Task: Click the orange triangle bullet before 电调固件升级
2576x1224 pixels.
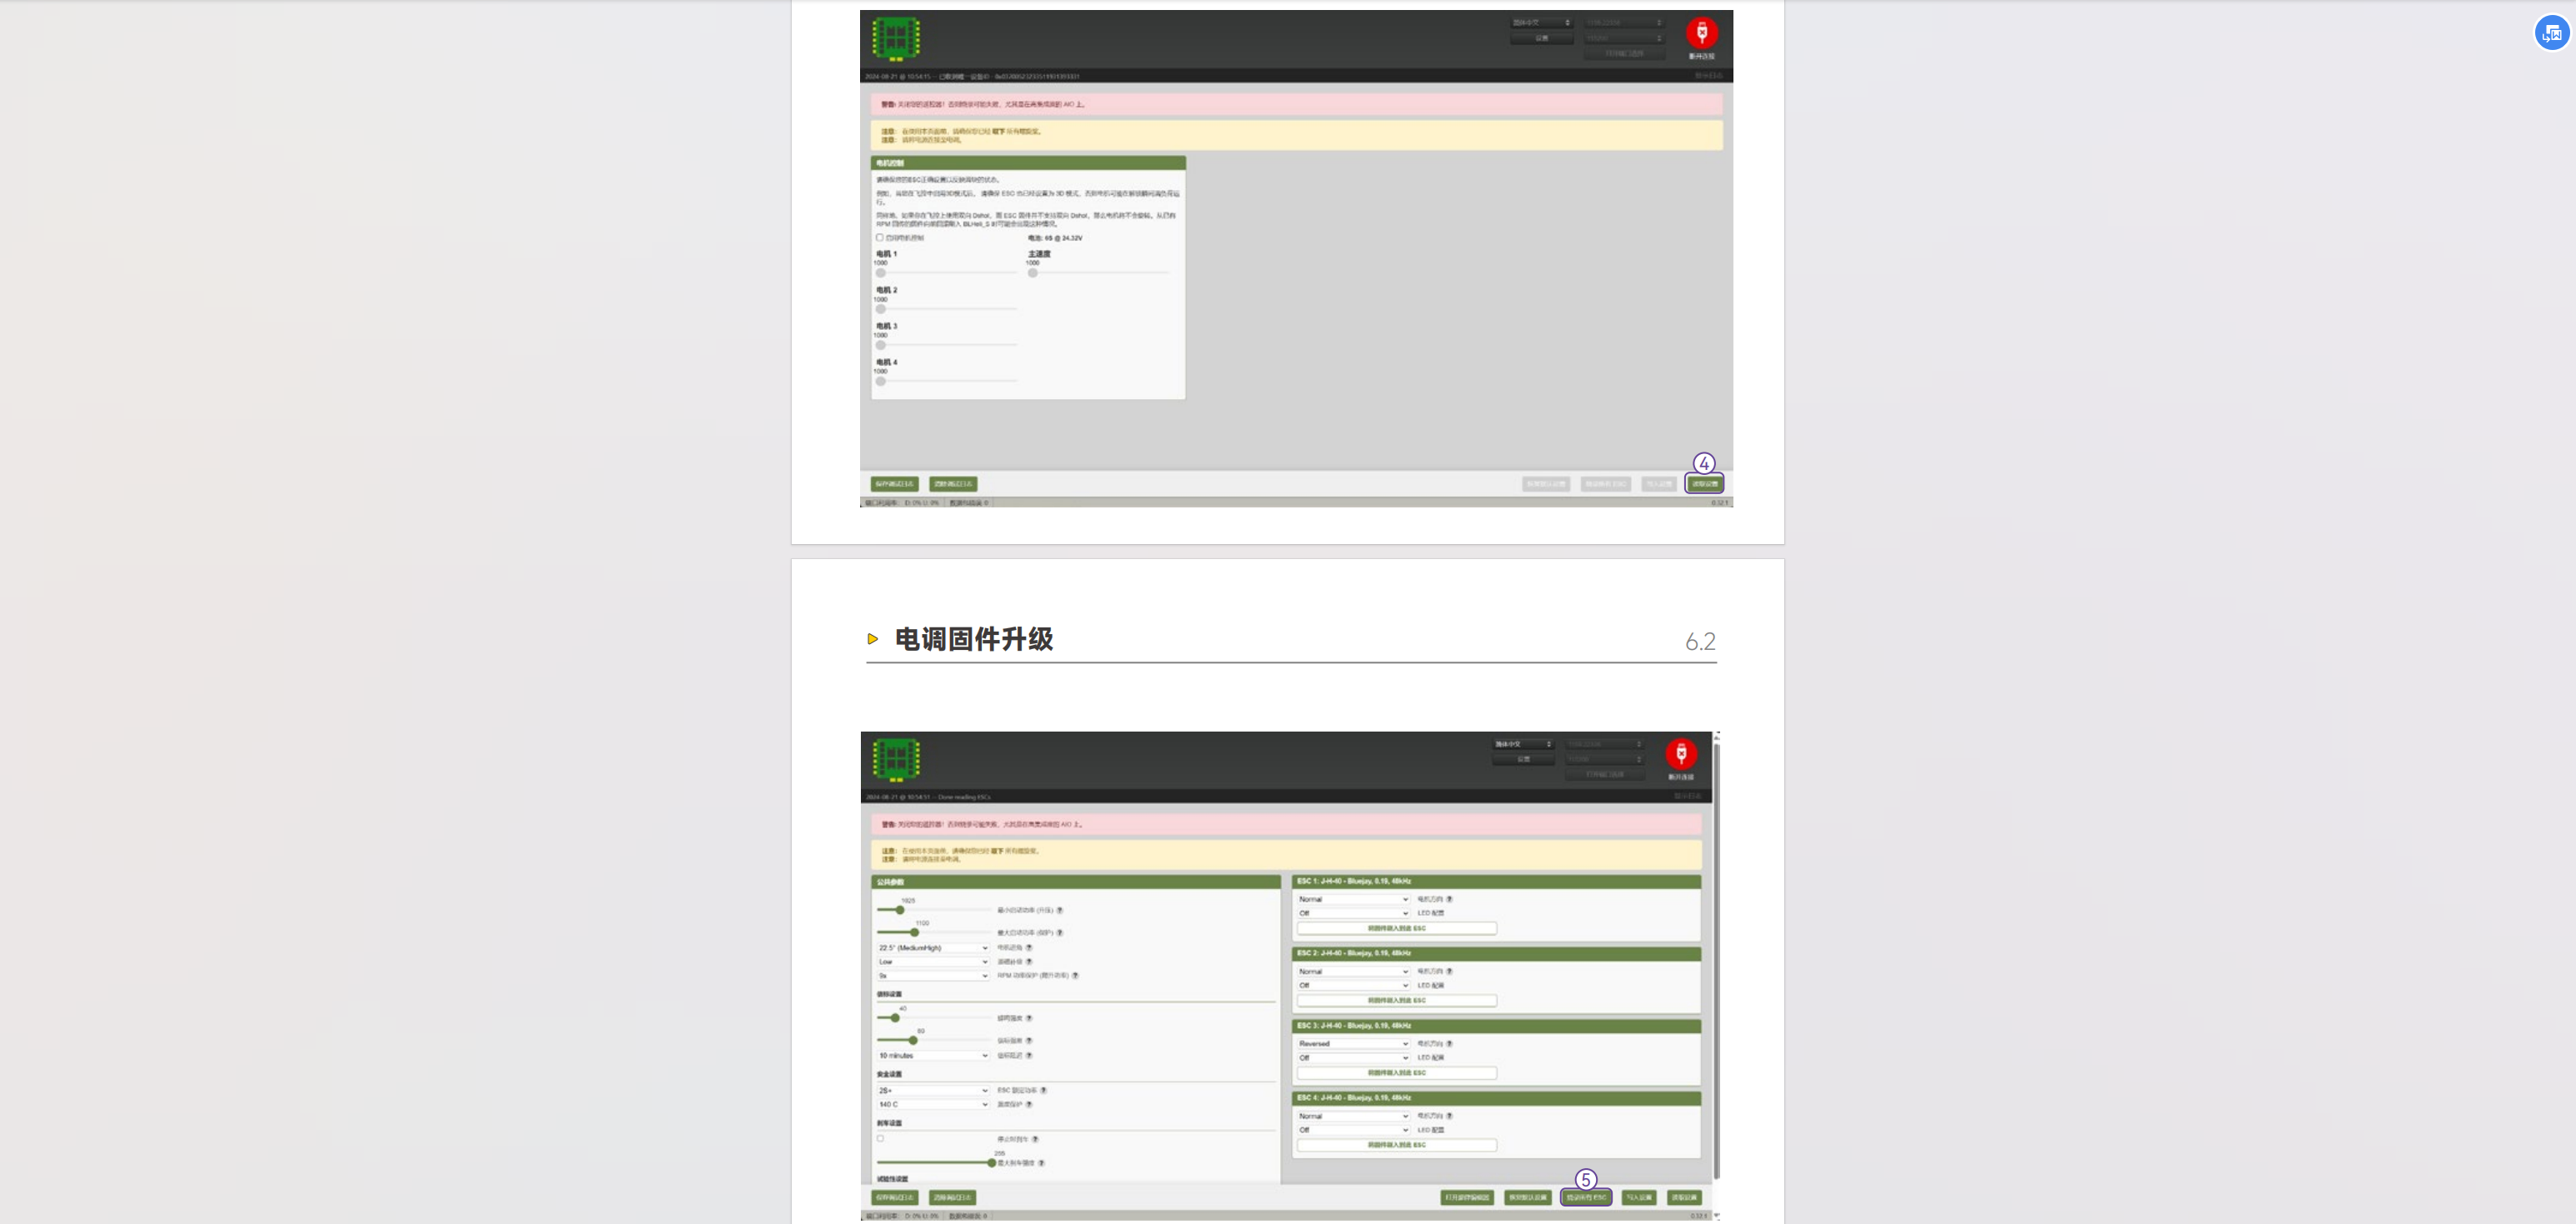Action: (x=872, y=639)
